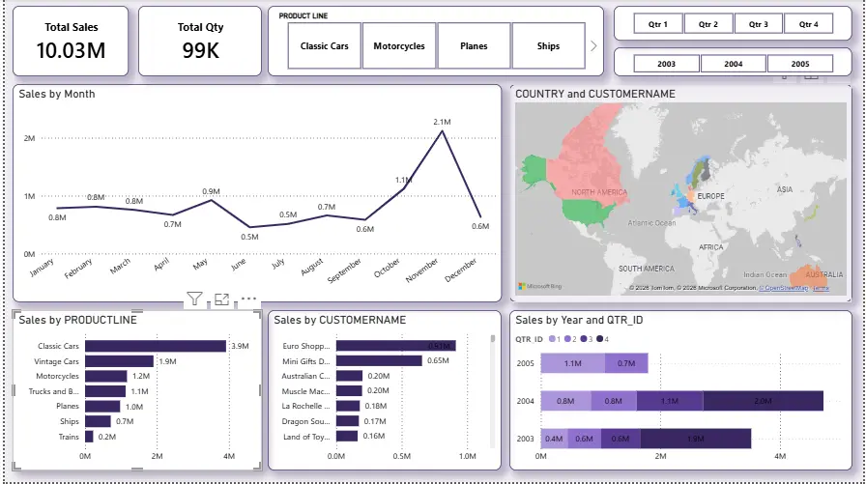Select Euro Shopp... customer bar
This screenshot has height=484, width=866.
click(396, 346)
